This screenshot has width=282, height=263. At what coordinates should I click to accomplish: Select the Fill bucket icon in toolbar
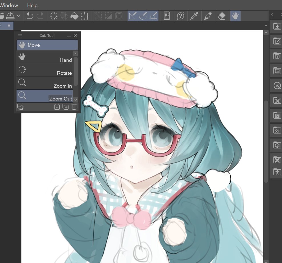tap(74, 16)
